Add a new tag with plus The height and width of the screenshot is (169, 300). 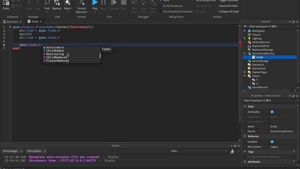294,151
